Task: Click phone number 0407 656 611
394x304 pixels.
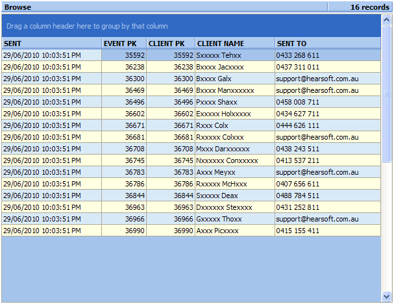Action: pyautogui.click(x=297, y=184)
